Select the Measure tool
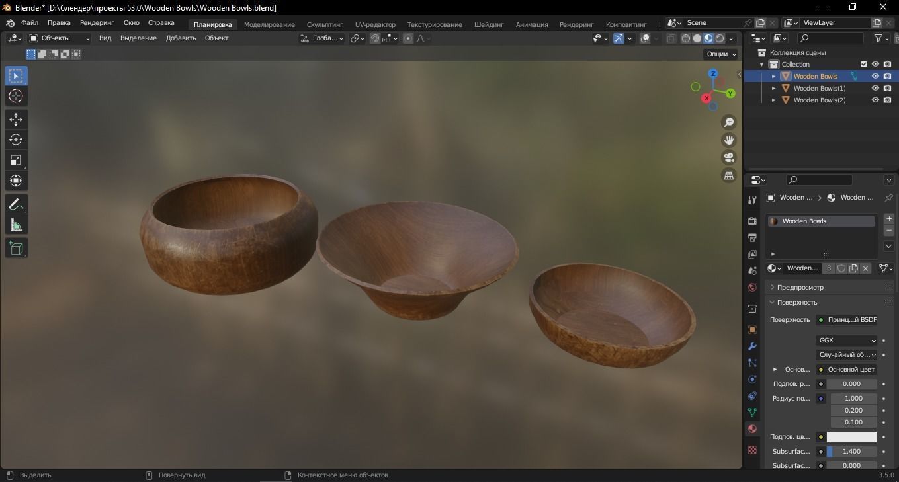Viewport: 899px width, 482px height. [16, 225]
